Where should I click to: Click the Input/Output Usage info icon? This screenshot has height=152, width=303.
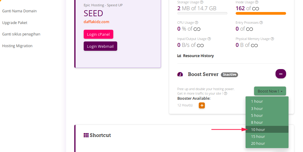tap(209, 39)
